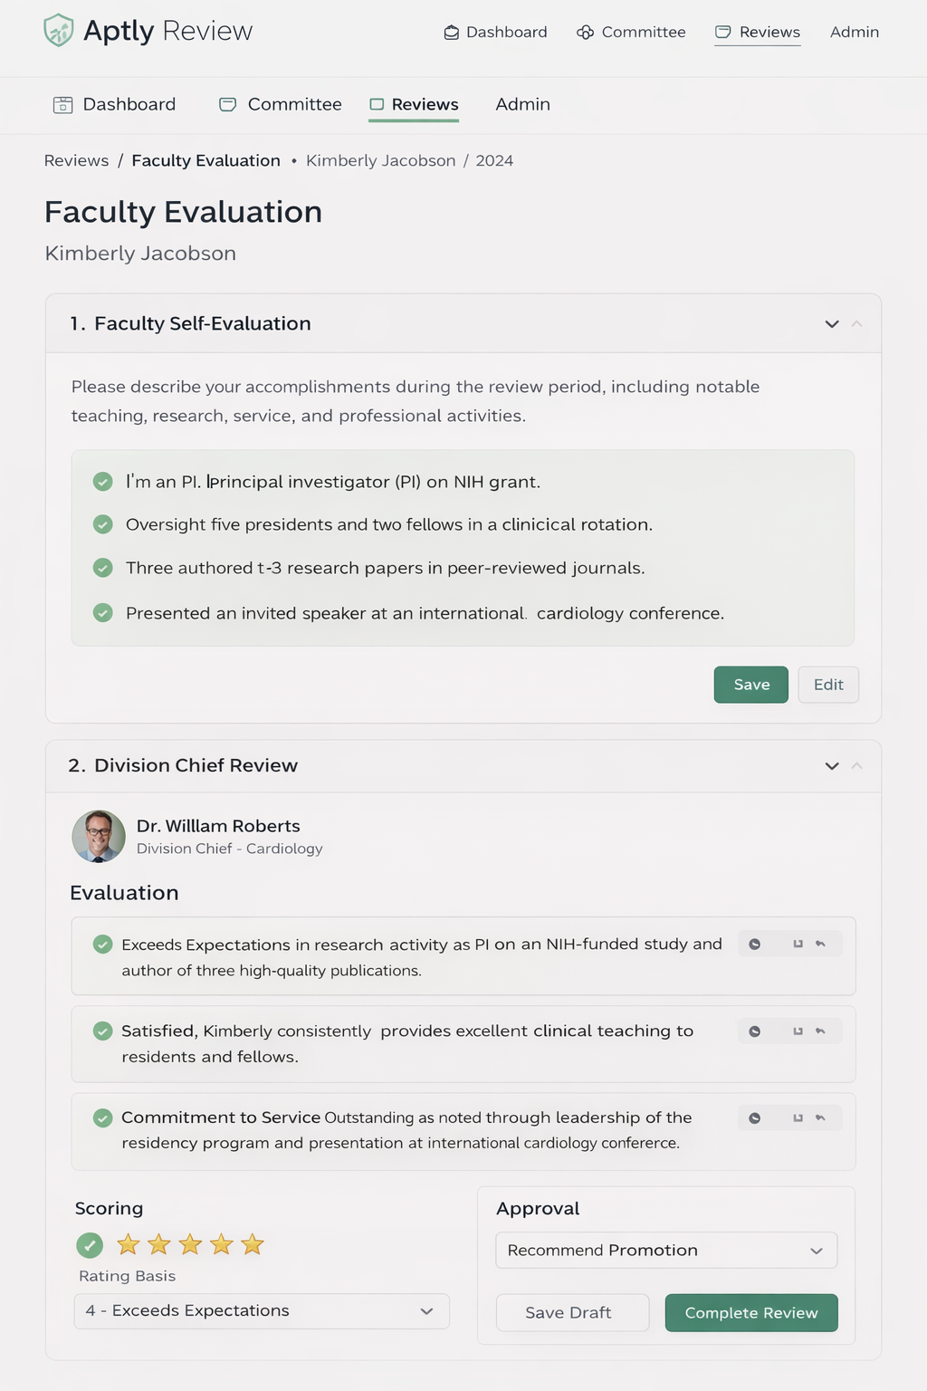
Task: Open the Rating Basis dropdown
Action: 262,1311
